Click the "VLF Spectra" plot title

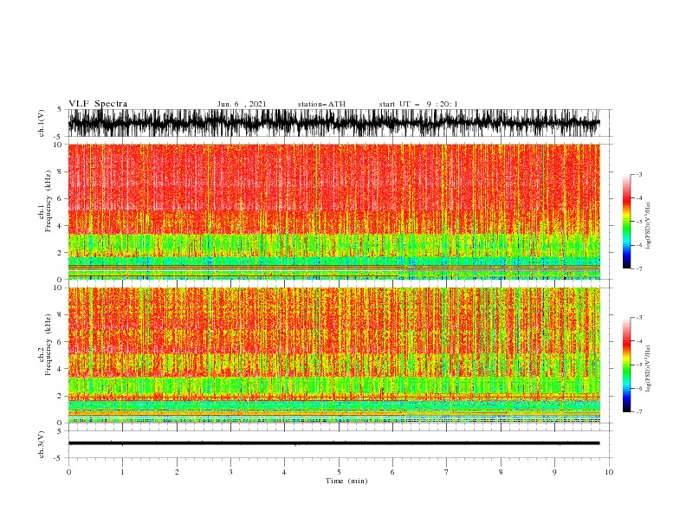pos(98,104)
